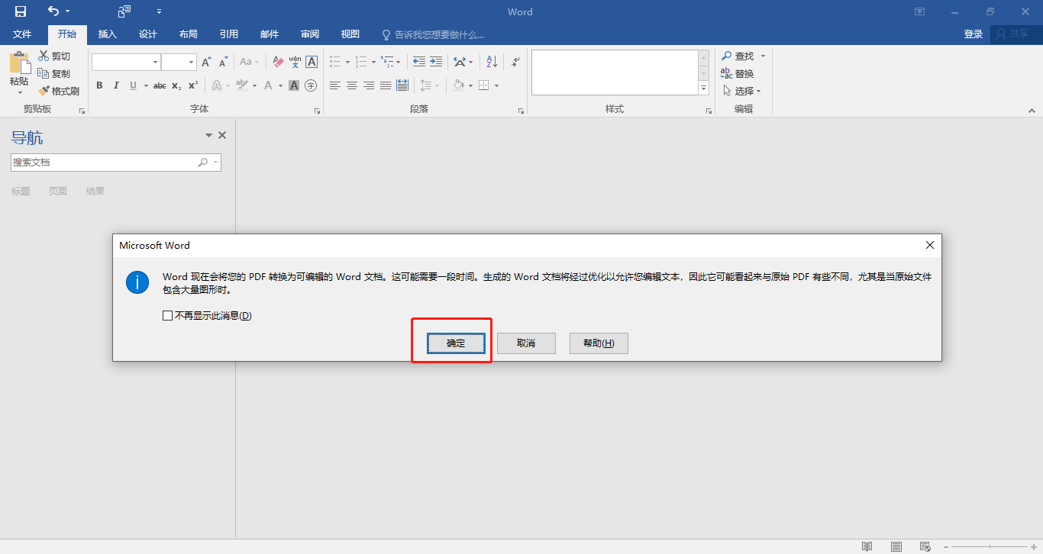Screen dimensions: 1043x554
Task: Open the font name dropdown
Action: pyautogui.click(x=156, y=63)
